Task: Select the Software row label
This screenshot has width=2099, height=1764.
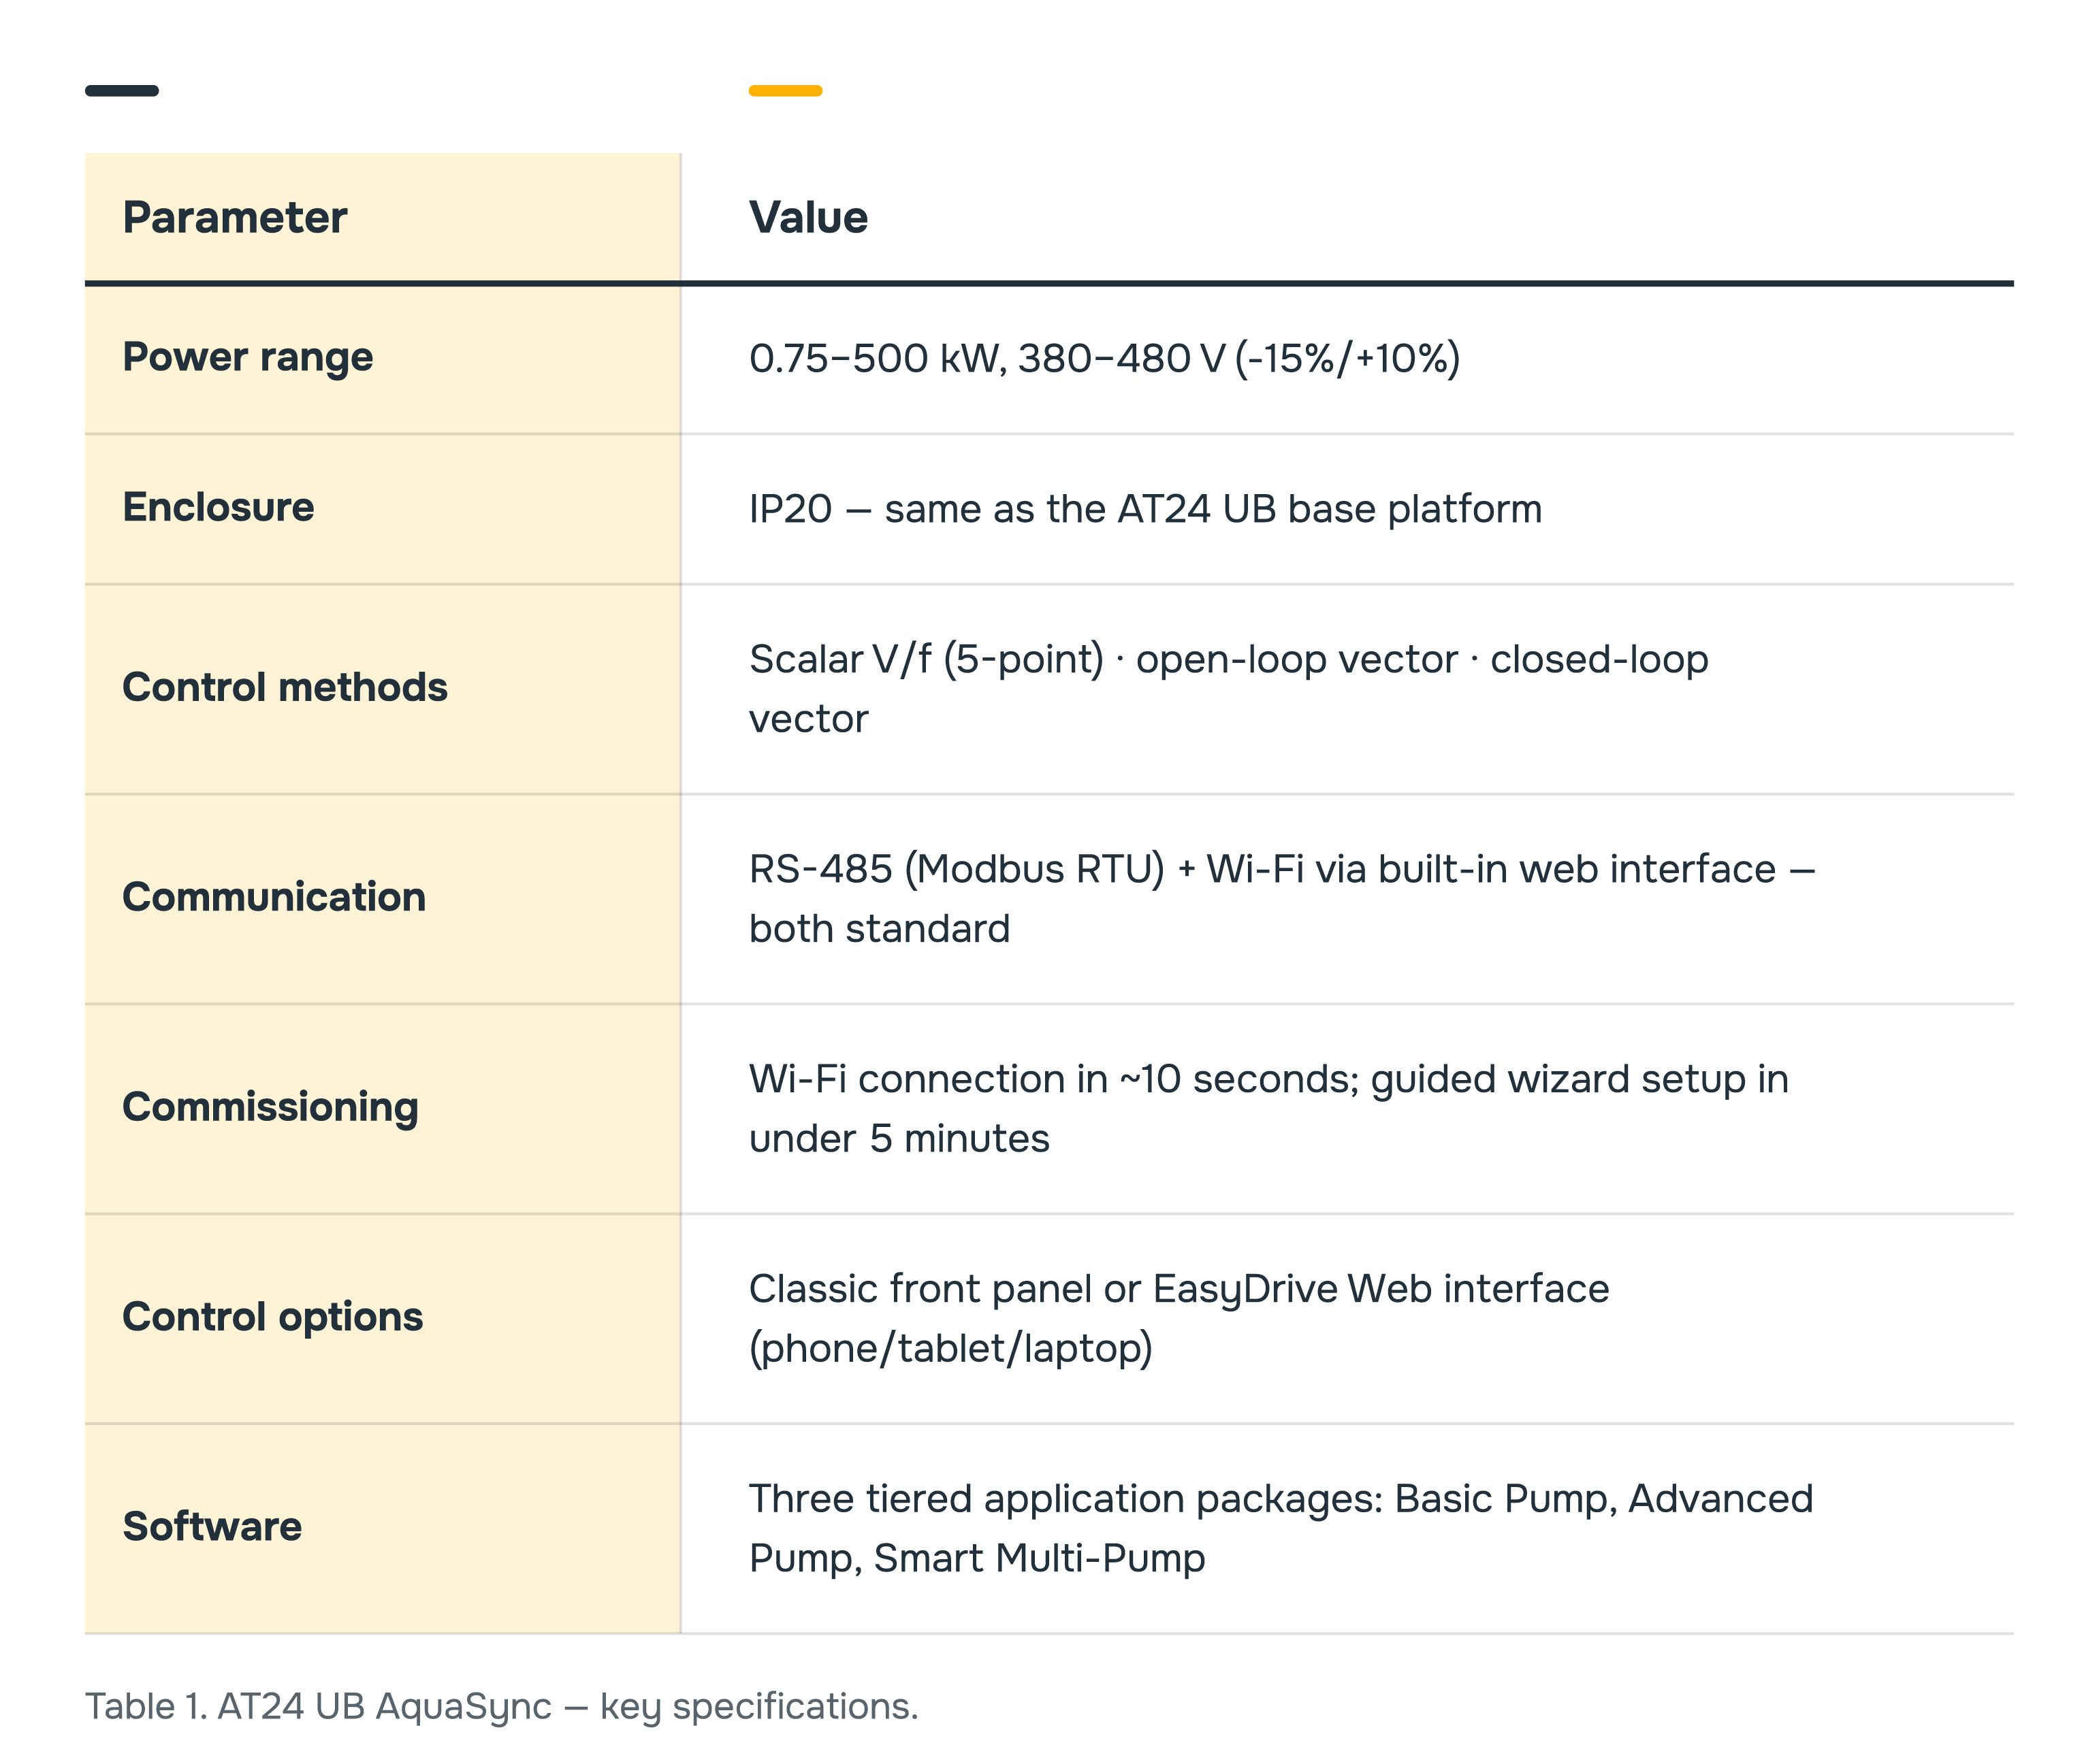Action: click(x=212, y=1527)
